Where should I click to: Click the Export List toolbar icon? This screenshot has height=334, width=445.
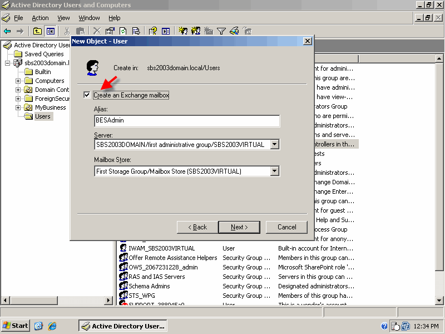[136, 31]
